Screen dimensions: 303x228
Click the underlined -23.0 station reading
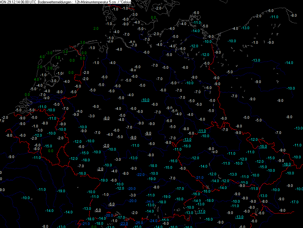pos(124,224)
